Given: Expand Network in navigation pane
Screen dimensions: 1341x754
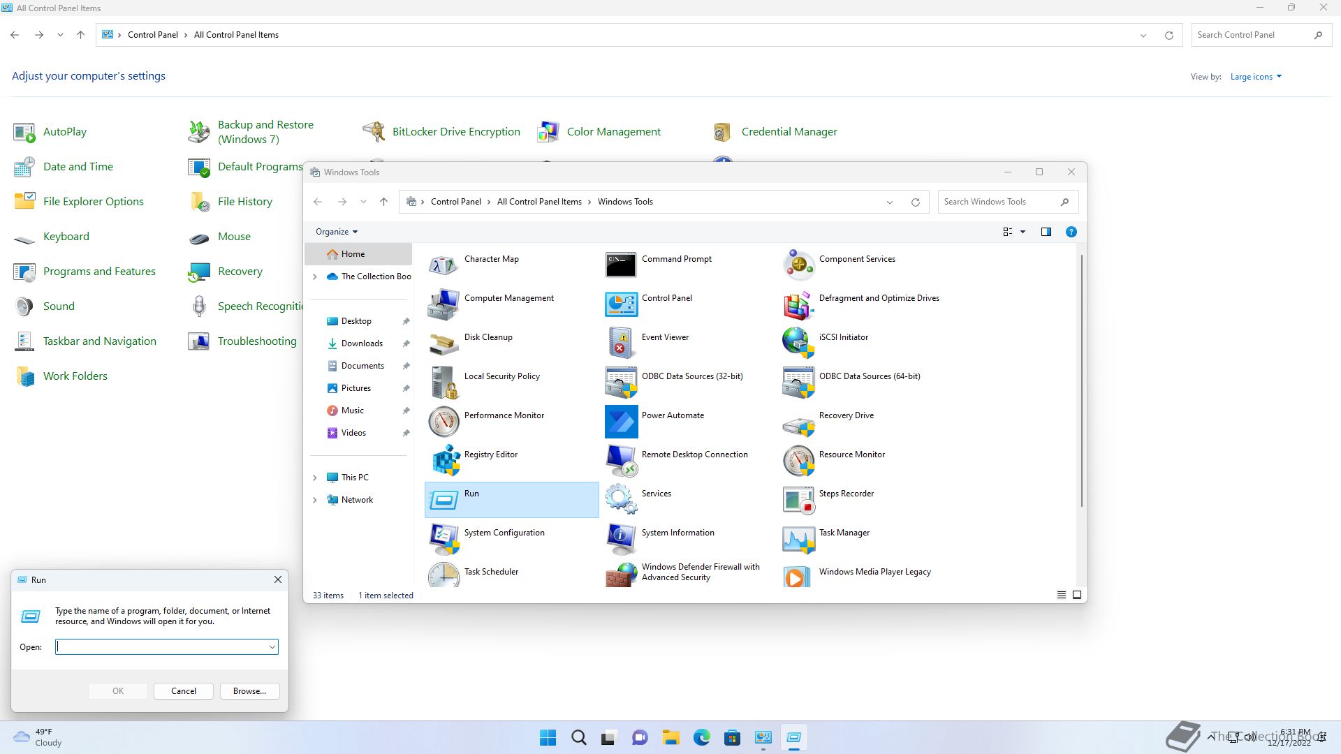Looking at the screenshot, I should point(314,500).
